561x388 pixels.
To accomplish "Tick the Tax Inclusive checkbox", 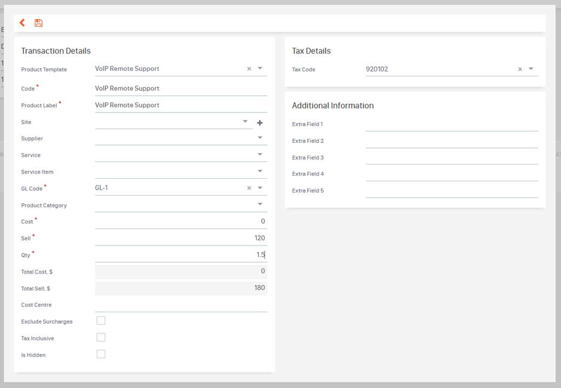I will tap(101, 337).
